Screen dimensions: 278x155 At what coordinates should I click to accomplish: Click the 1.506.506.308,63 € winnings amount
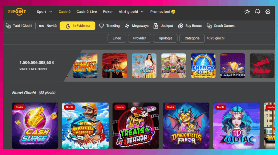[x=37, y=63]
